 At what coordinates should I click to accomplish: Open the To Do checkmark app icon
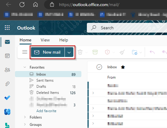[x=7, y=98]
